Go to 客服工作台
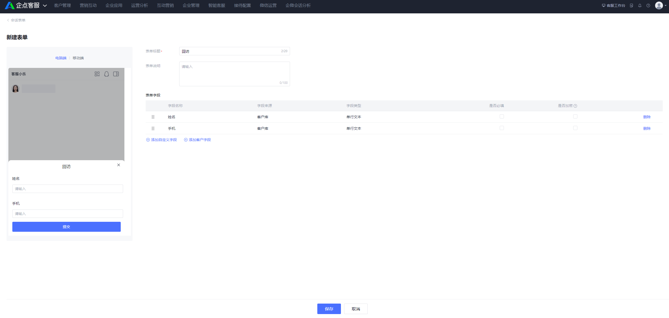Viewport: 669px width, 318px height. click(x=614, y=6)
